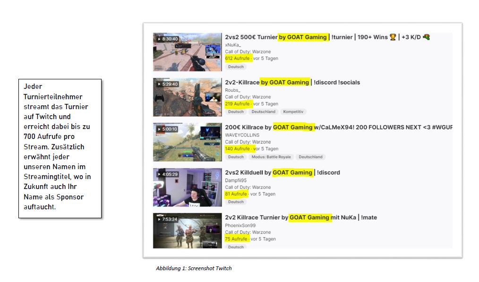Click the 4:05:29 duration badge play icon
This screenshot has width=479, height=282.
tap(159, 174)
